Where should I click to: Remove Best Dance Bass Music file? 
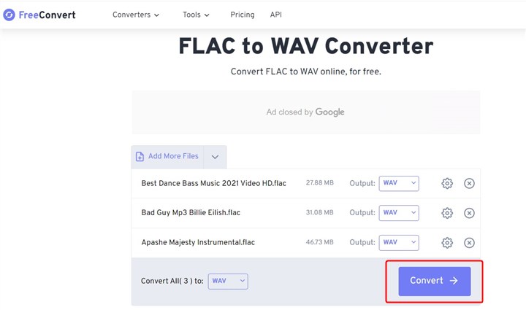tap(470, 183)
